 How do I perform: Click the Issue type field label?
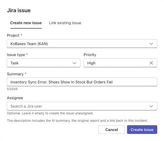(16, 55)
